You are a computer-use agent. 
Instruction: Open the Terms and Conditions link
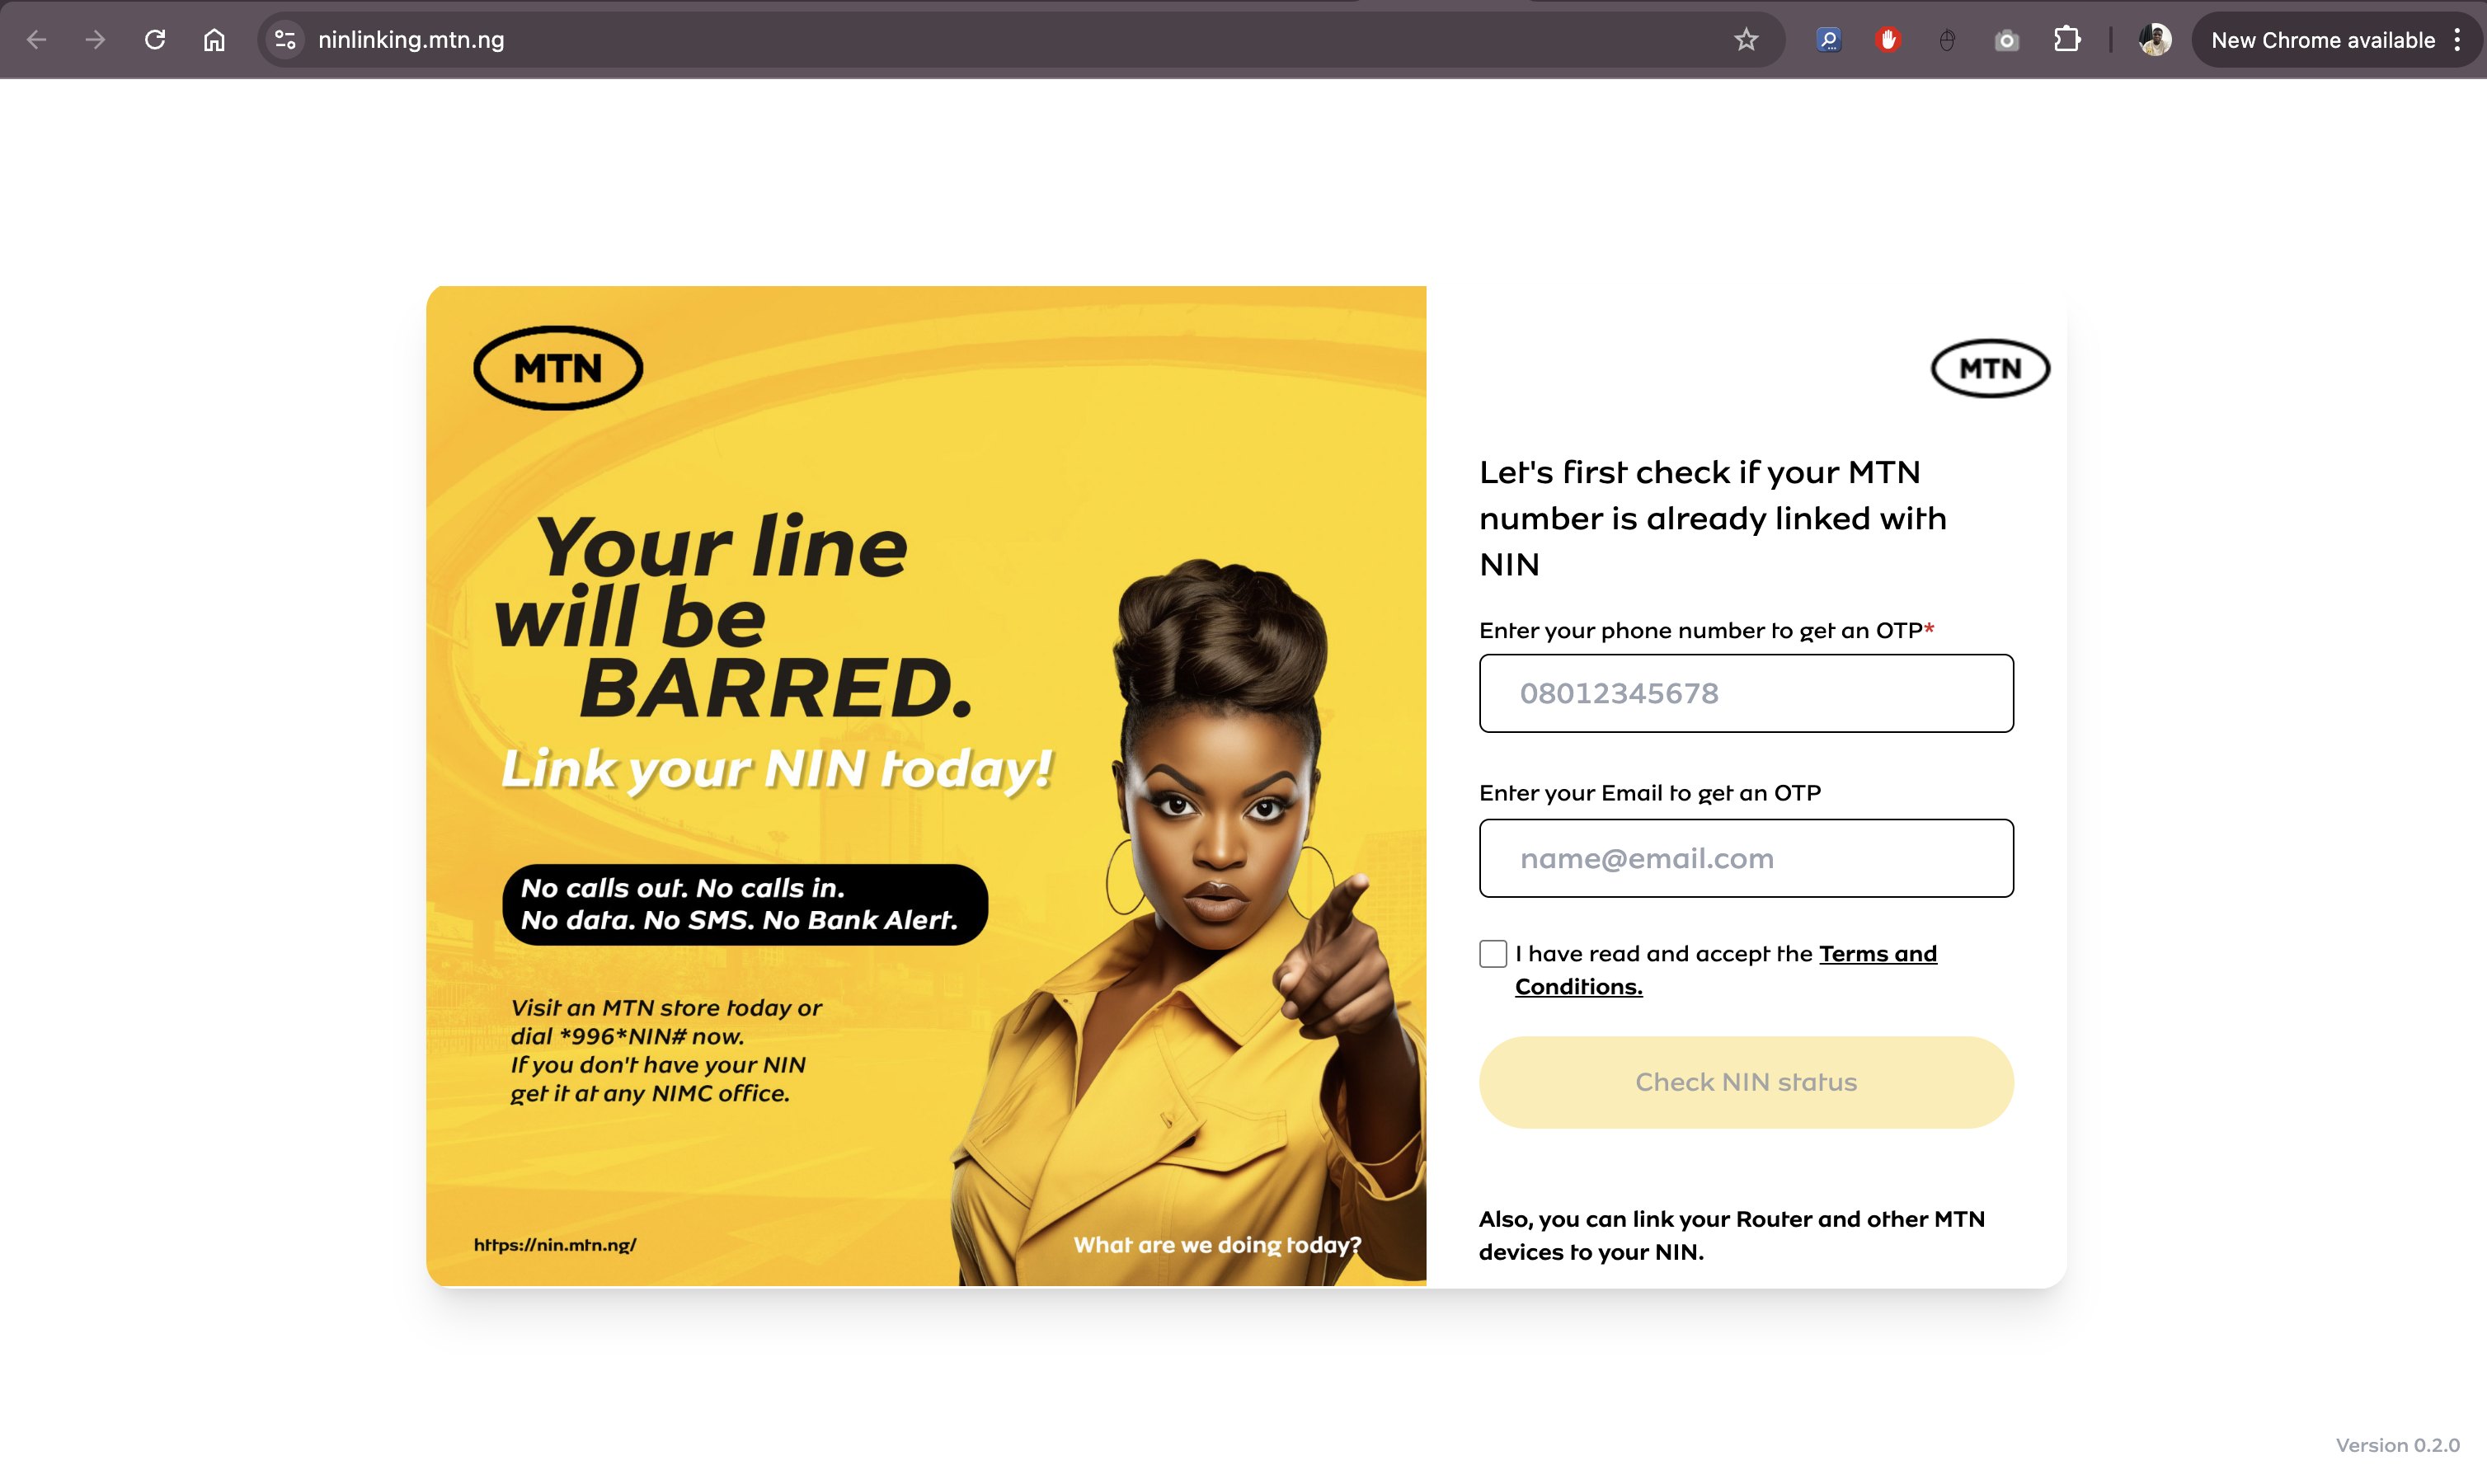1726,970
